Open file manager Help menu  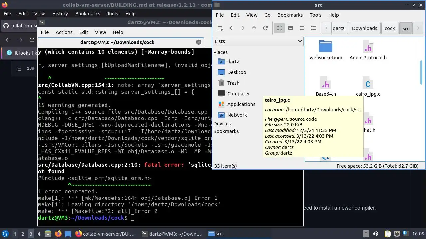click(333, 15)
